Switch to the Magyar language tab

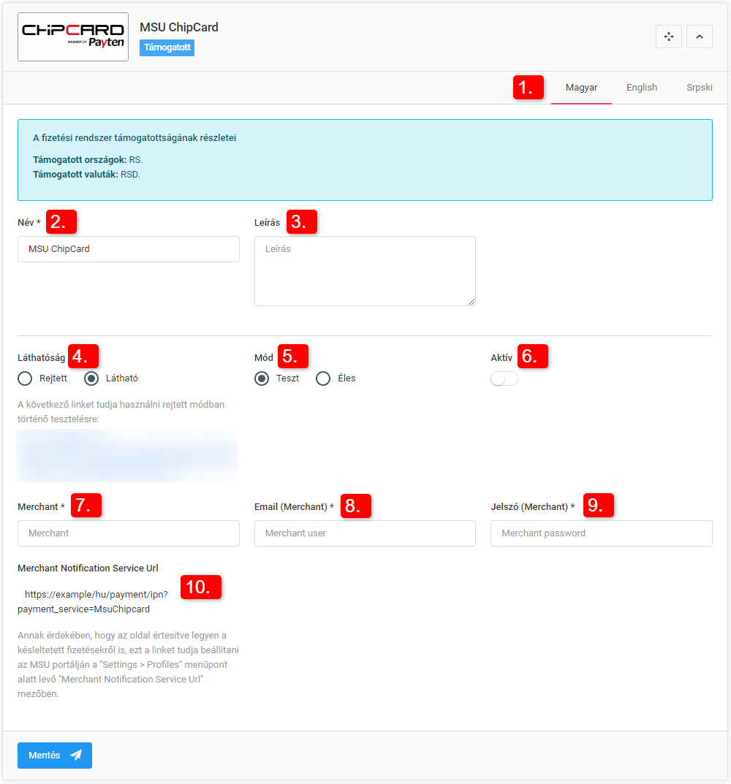(x=581, y=88)
